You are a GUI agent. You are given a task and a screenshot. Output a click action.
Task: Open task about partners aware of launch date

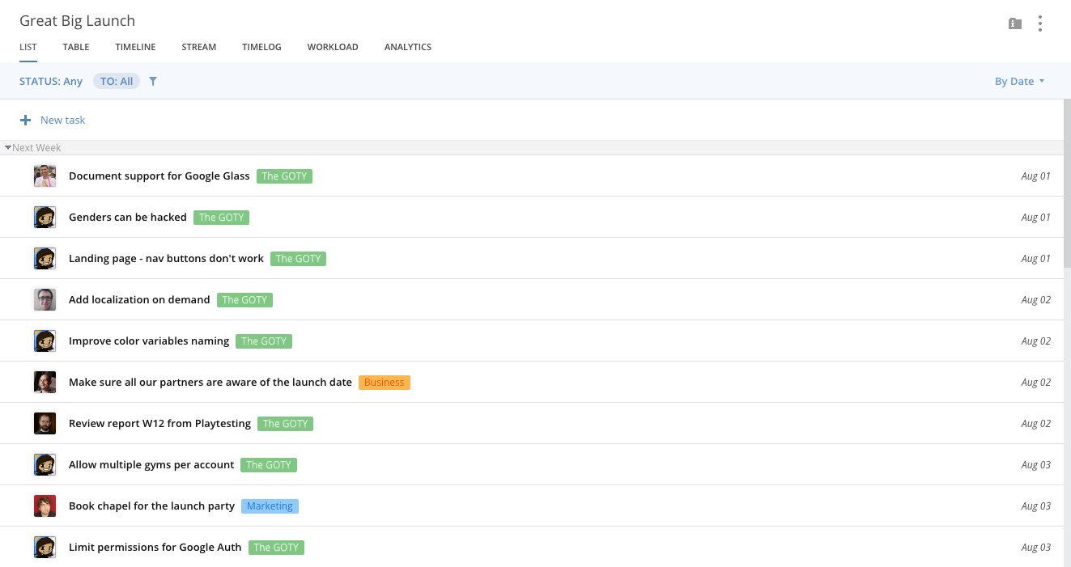pyautogui.click(x=210, y=382)
